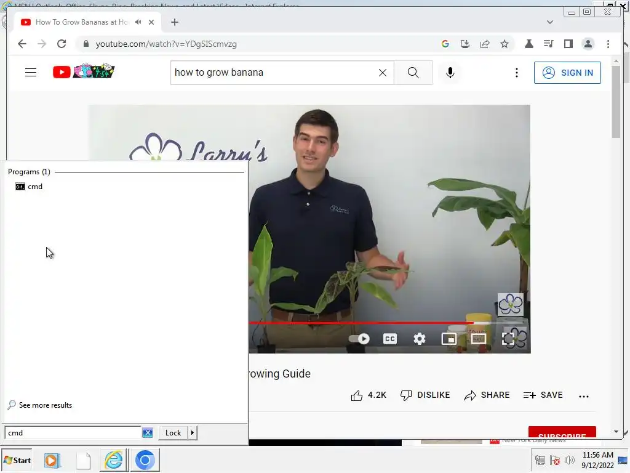Open the blank document icon on taskbar

84,460
